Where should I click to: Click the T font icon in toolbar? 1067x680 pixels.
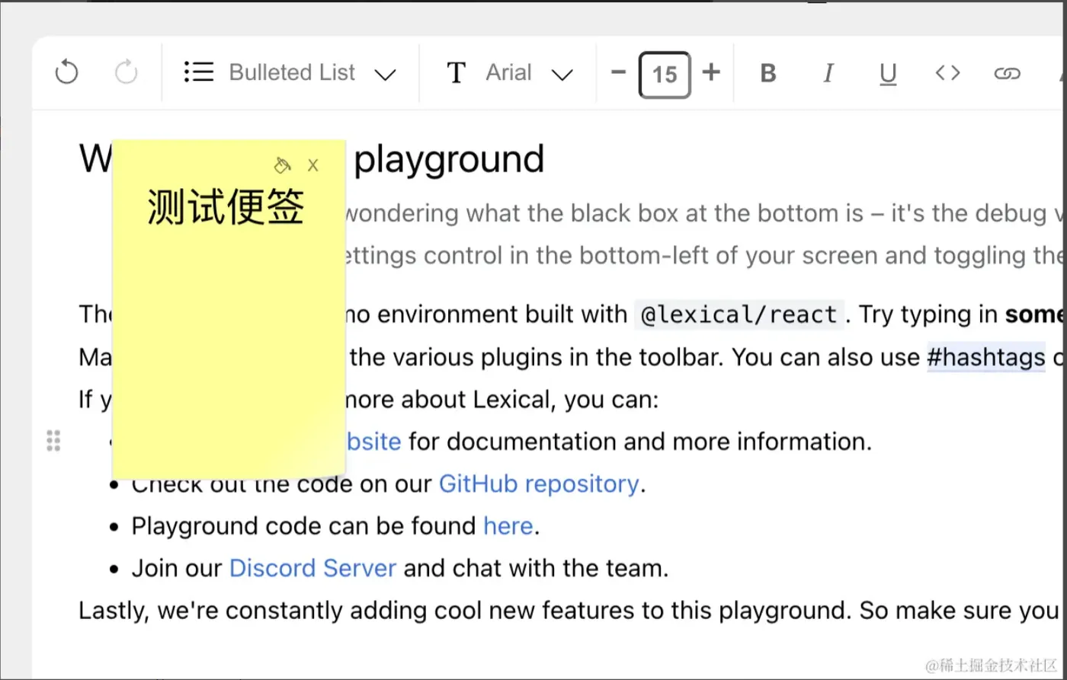point(456,73)
